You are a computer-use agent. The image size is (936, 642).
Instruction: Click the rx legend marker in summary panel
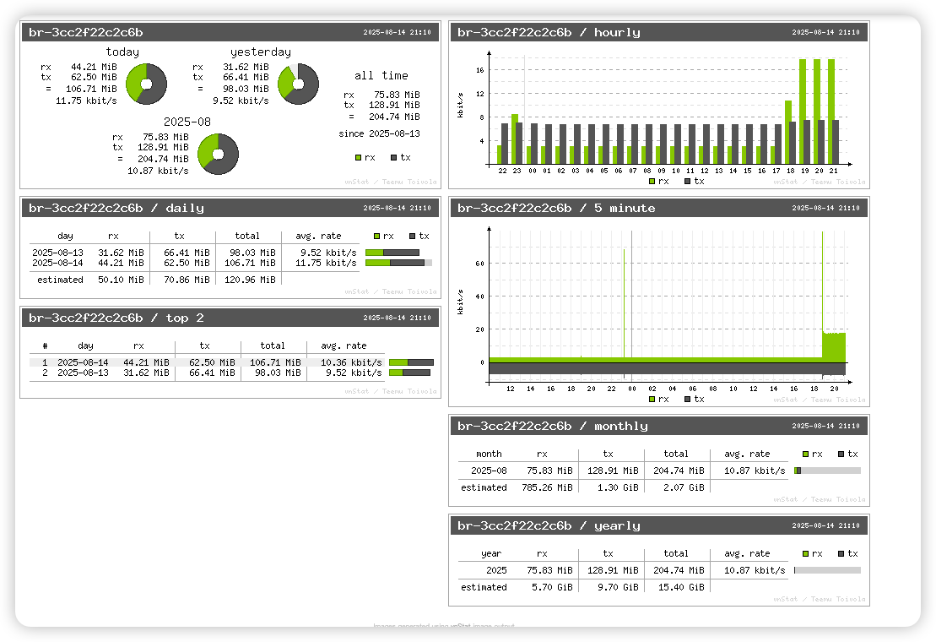(x=358, y=157)
